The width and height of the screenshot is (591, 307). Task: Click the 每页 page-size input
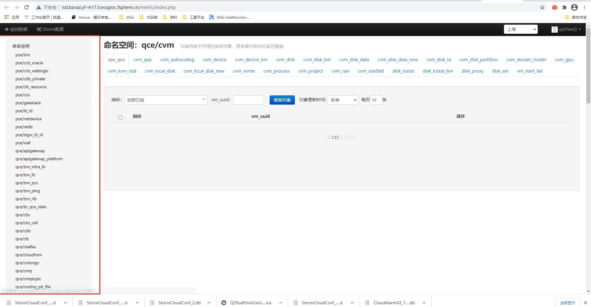pyautogui.click(x=376, y=100)
